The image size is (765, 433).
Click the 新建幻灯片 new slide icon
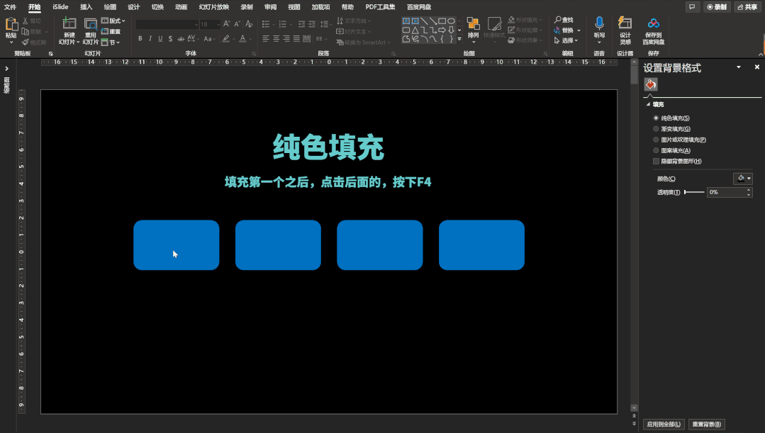(69, 24)
